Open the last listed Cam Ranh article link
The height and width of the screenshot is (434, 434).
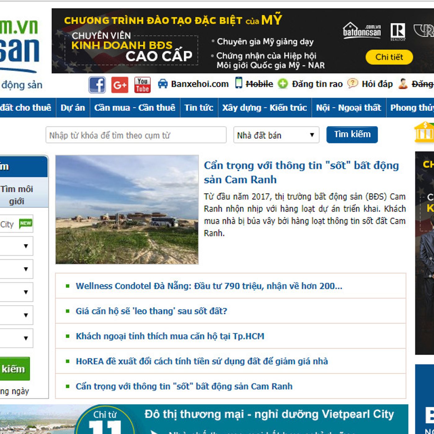click(x=184, y=386)
